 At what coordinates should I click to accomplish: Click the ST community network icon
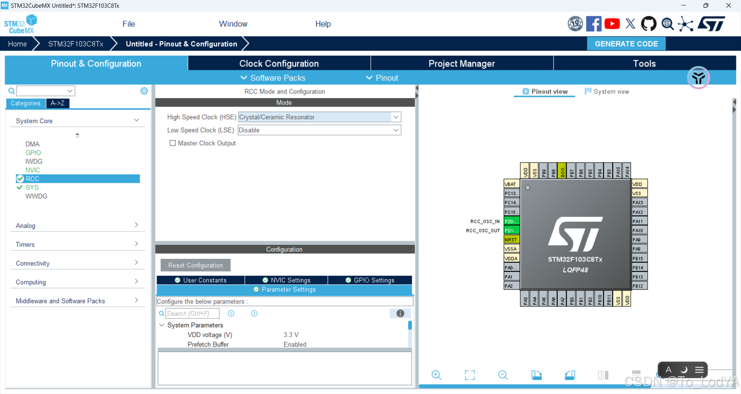(x=686, y=24)
